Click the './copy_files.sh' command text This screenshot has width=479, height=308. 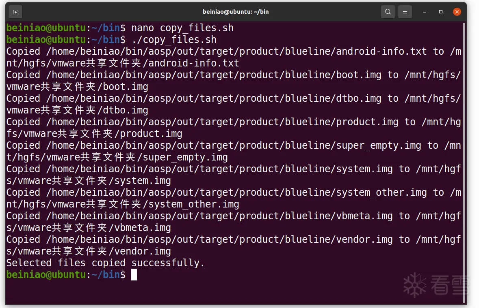tap(174, 40)
